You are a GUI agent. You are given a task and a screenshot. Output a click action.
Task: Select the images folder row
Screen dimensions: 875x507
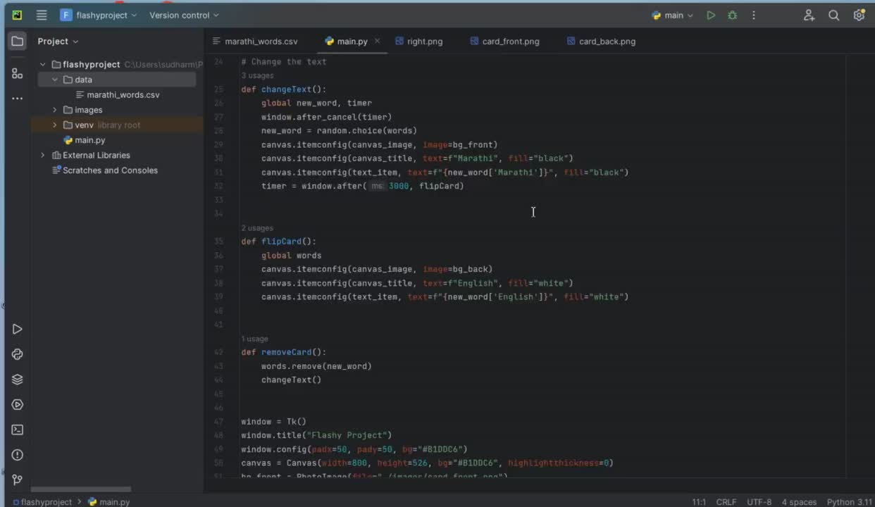117,110
